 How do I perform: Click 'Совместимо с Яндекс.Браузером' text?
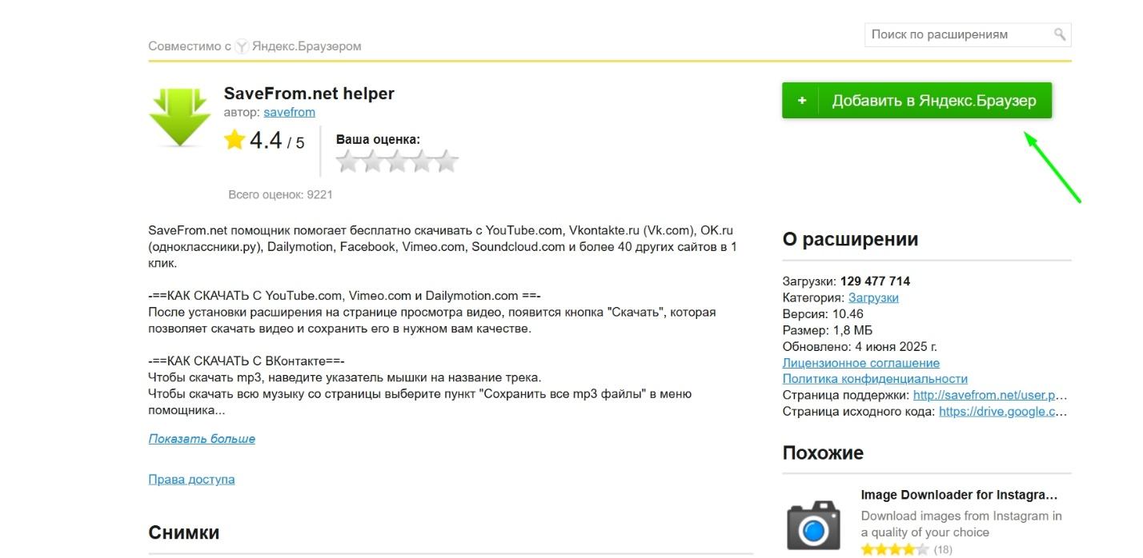pyautogui.click(x=255, y=46)
